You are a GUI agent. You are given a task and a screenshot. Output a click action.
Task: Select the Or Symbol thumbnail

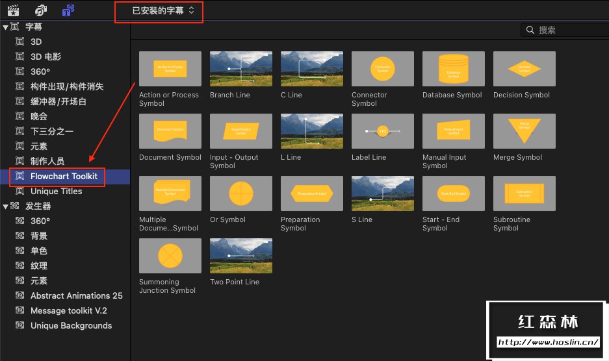pyautogui.click(x=240, y=193)
